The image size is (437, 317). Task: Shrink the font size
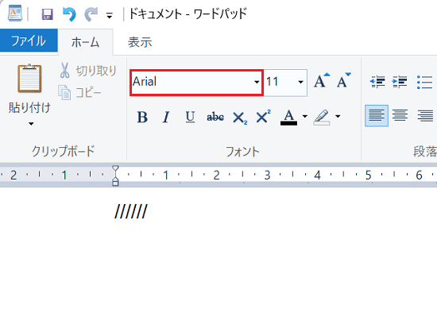click(343, 81)
